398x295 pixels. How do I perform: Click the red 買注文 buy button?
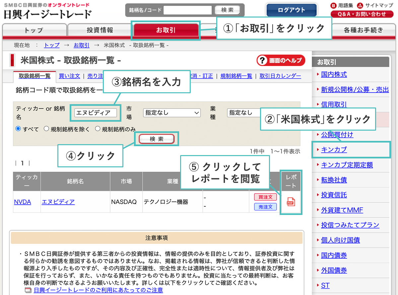pos(265,197)
